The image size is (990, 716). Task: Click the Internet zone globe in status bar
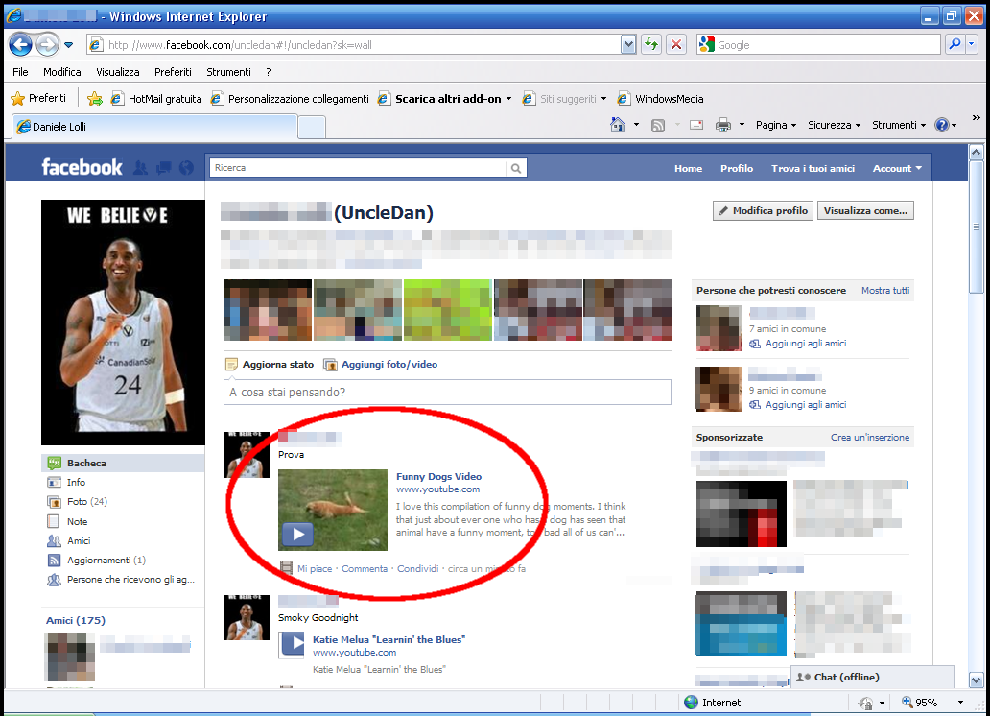[x=692, y=703]
